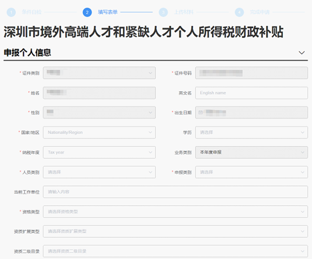Screen dimensions: 312x259
Task: Click the 当前工作单位 input field
Action: pyautogui.click(x=176, y=192)
